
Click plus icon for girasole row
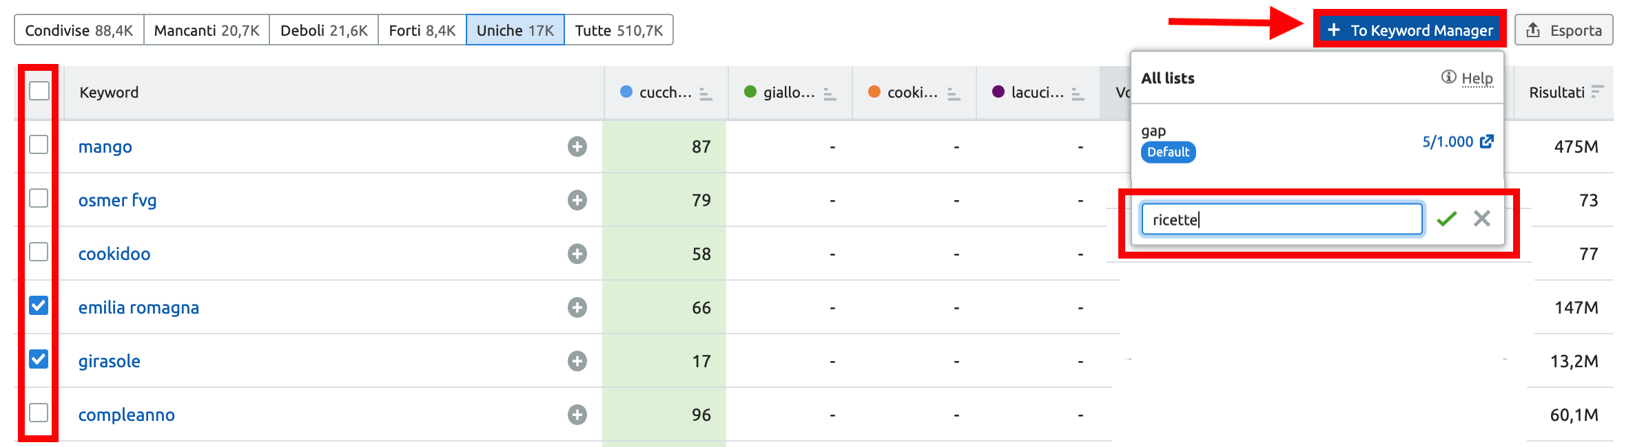tap(577, 361)
